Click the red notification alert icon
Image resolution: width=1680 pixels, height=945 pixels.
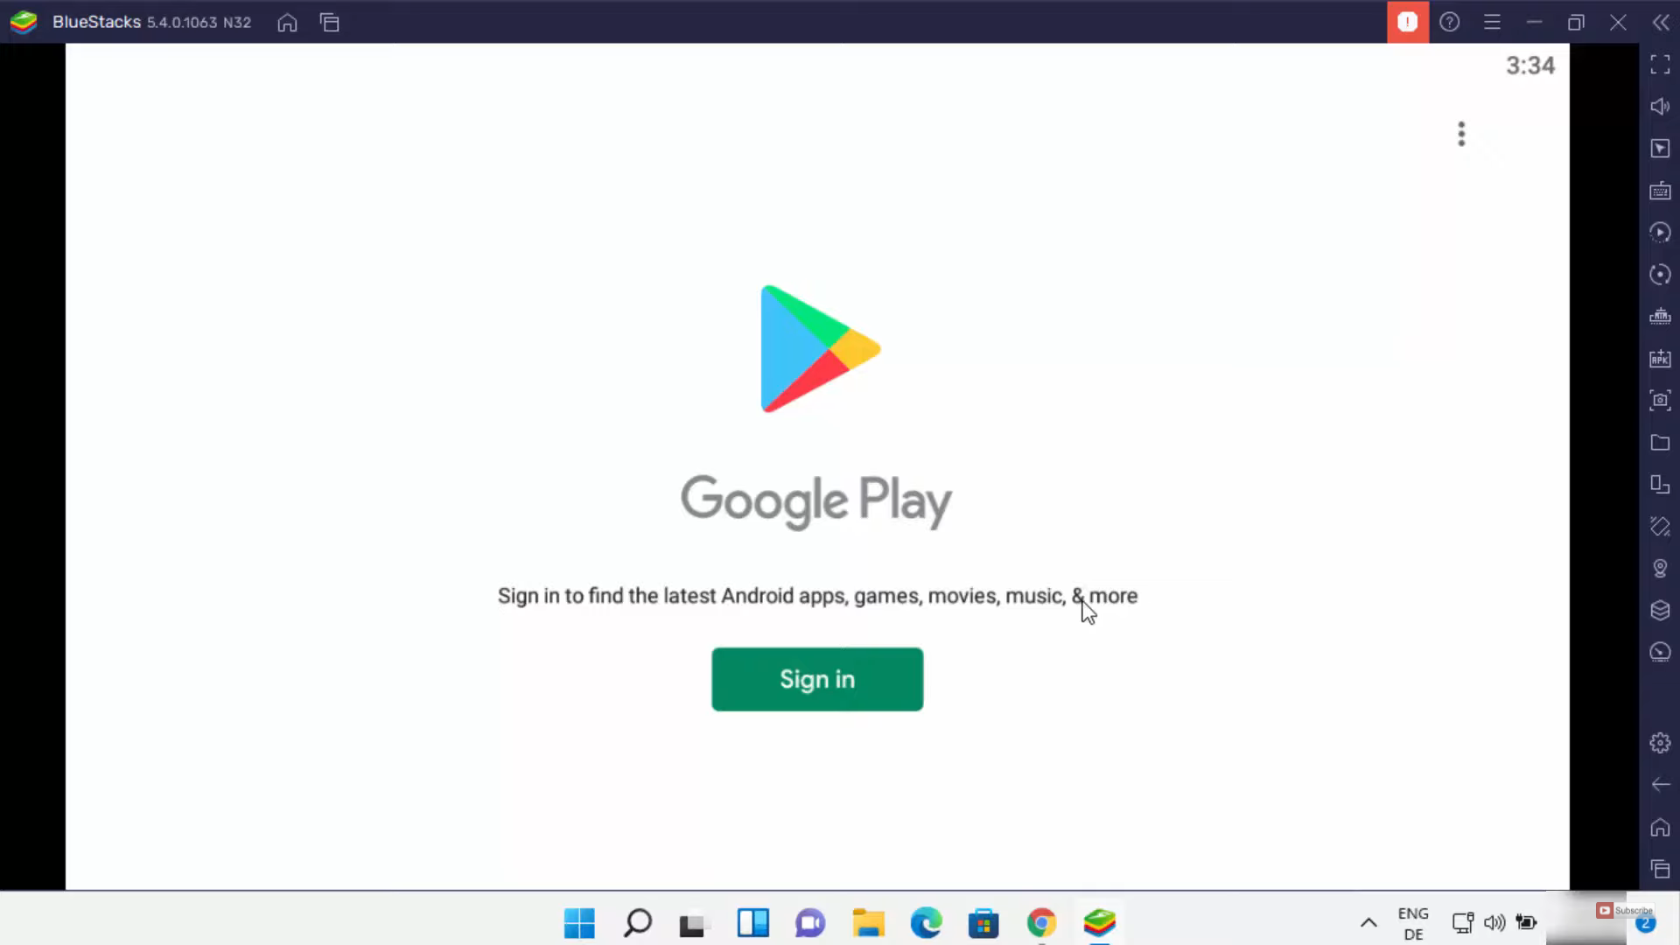click(x=1407, y=22)
